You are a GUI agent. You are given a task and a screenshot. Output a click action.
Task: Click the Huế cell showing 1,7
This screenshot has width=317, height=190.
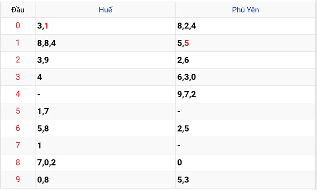click(x=43, y=111)
